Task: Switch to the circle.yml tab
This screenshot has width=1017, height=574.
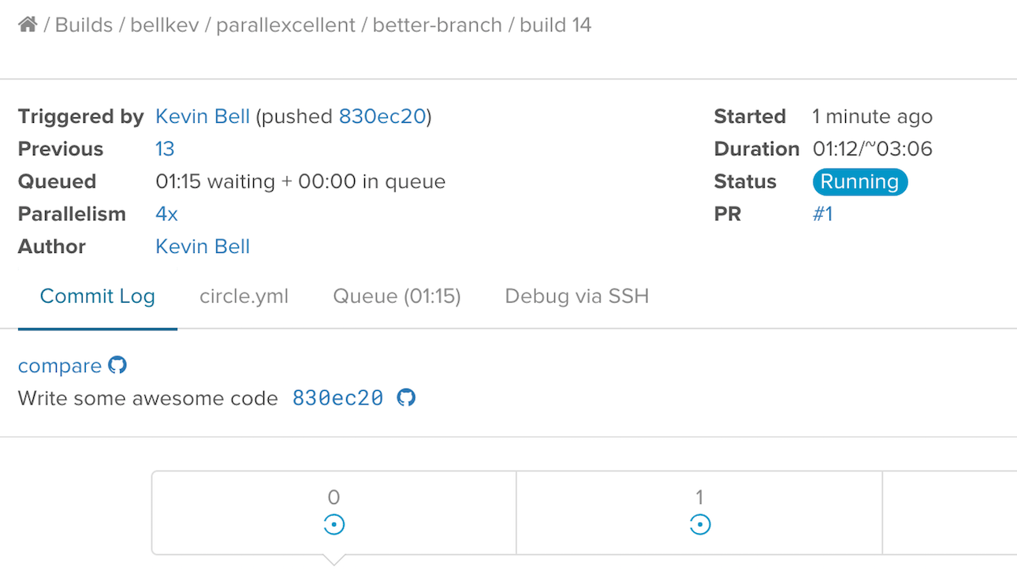Action: coord(244,296)
